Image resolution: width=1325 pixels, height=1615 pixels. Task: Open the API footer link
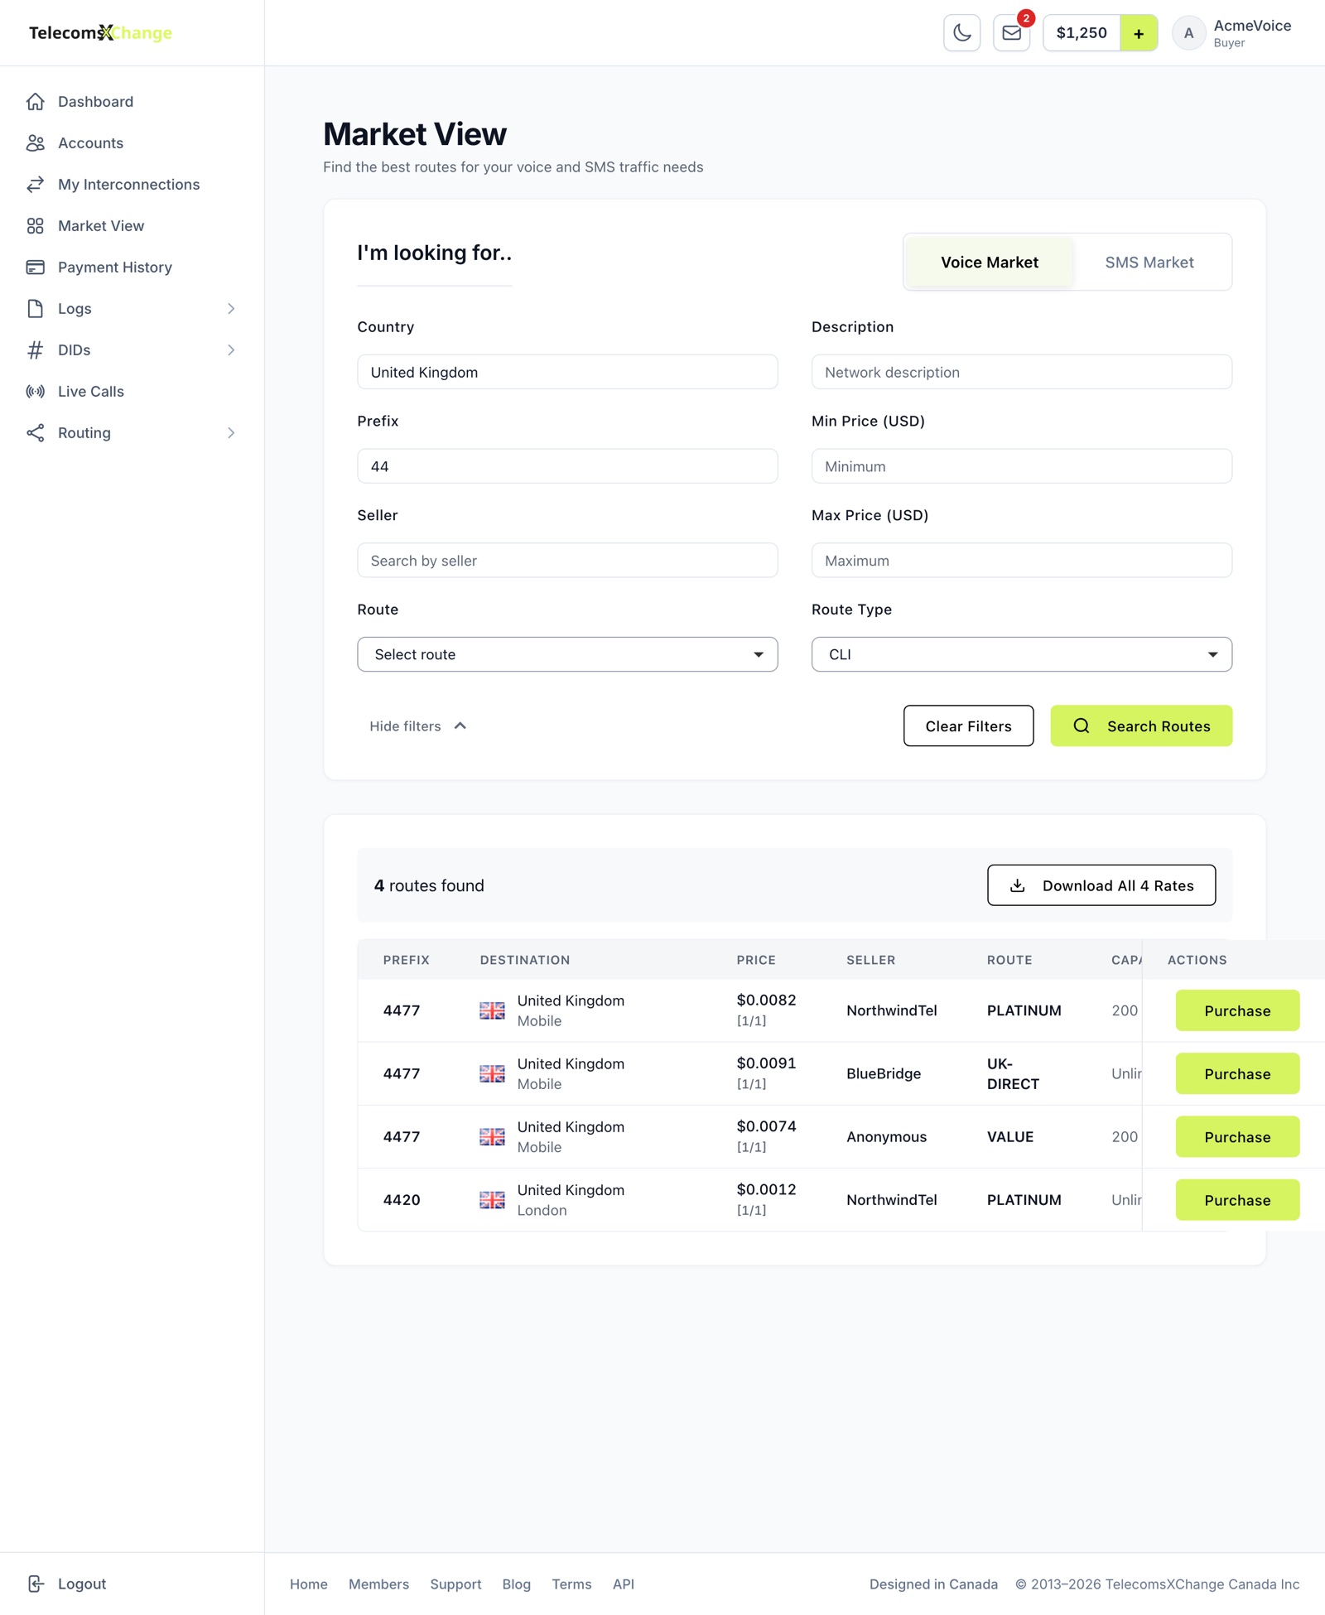624,1584
